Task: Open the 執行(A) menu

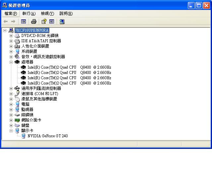Action: pyautogui.click(x=29, y=14)
